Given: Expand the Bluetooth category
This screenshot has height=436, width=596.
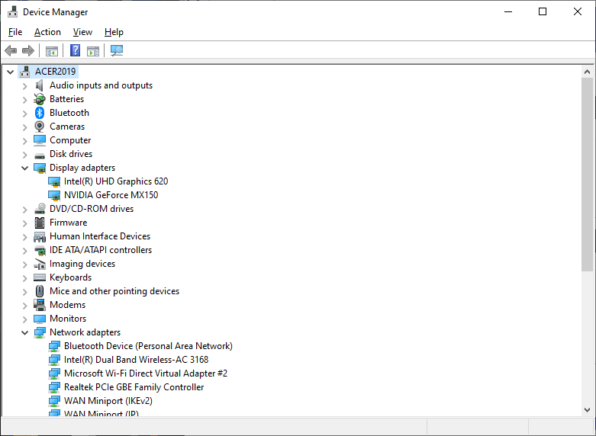Looking at the screenshot, I should pyautogui.click(x=24, y=113).
